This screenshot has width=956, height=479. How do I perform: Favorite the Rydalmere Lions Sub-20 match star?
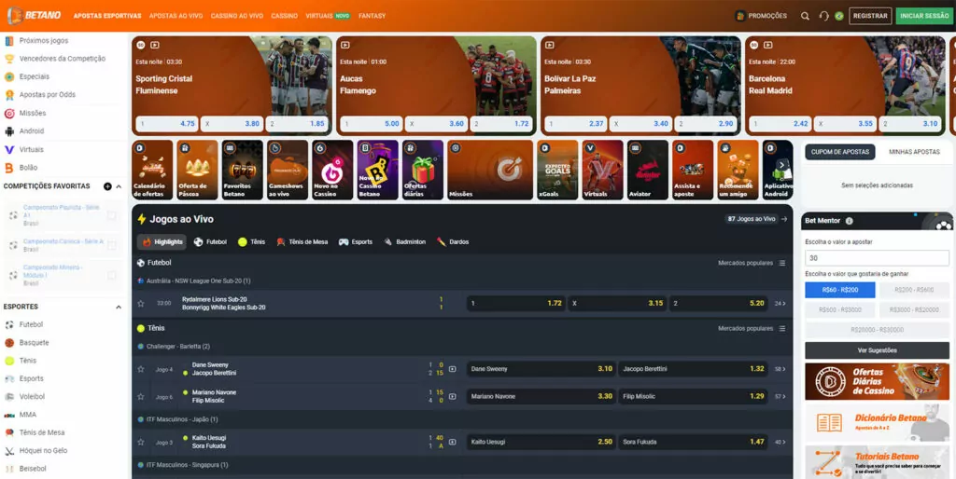pos(141,304)
